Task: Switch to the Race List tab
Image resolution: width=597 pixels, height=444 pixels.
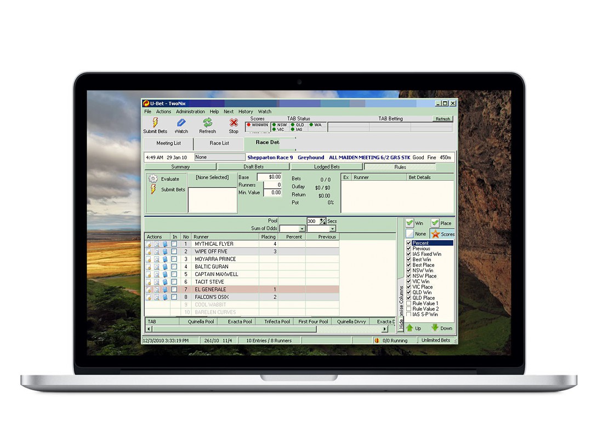Action: [219, 143]
